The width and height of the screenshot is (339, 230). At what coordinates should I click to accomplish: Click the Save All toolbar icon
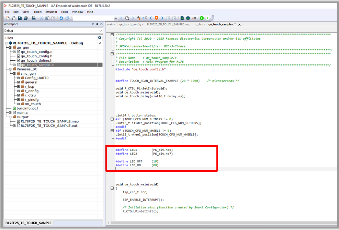point(25,18)
